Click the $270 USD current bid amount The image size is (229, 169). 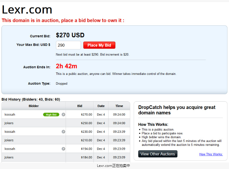click(x=70, y=35)
